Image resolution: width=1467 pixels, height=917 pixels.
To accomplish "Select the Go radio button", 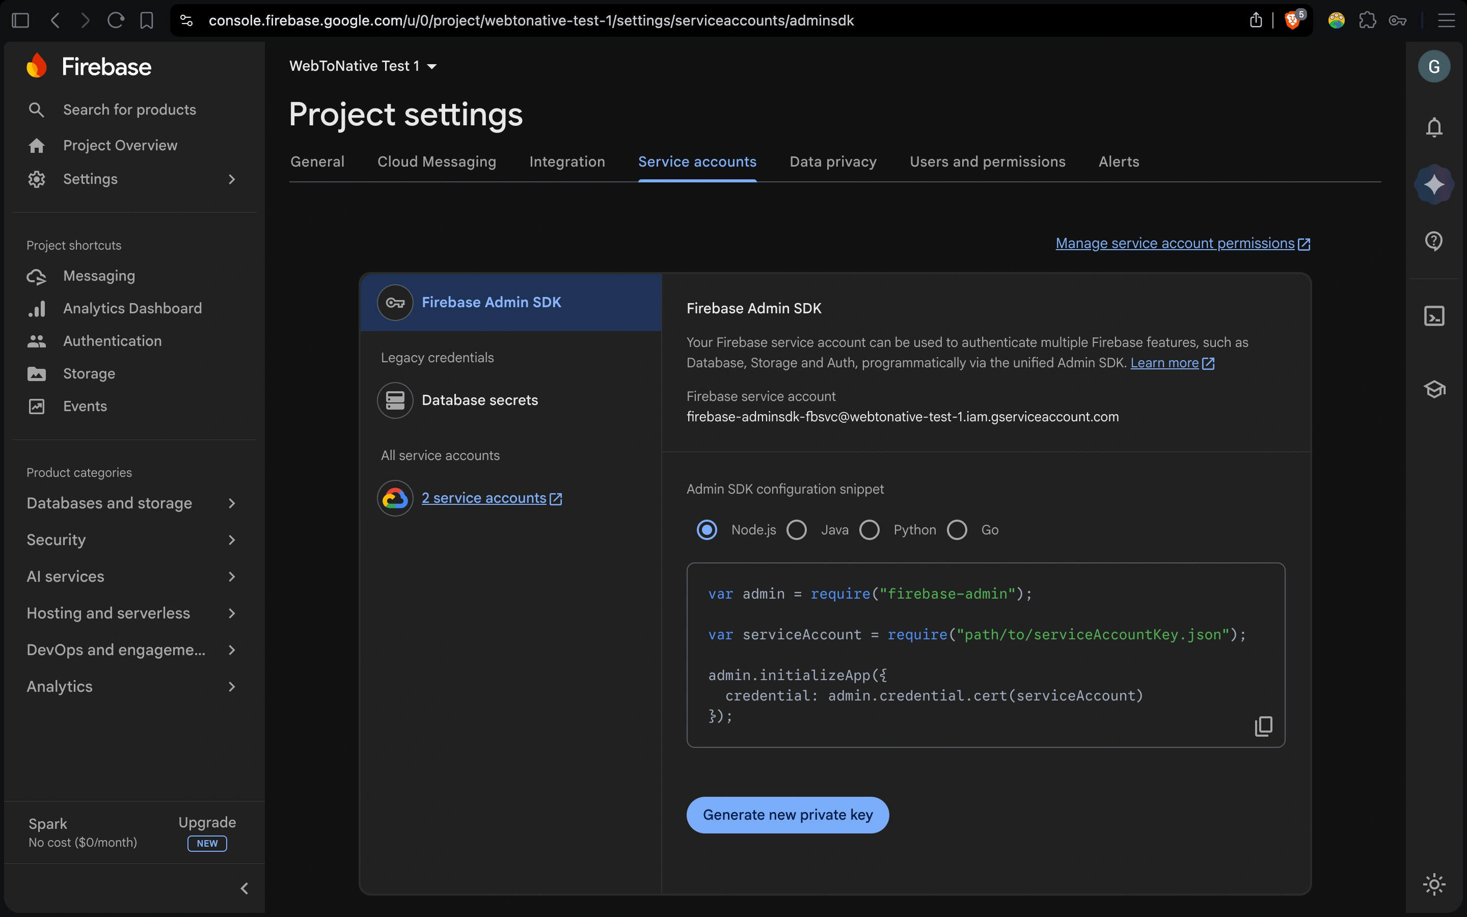I will click(x=957, y=530).
